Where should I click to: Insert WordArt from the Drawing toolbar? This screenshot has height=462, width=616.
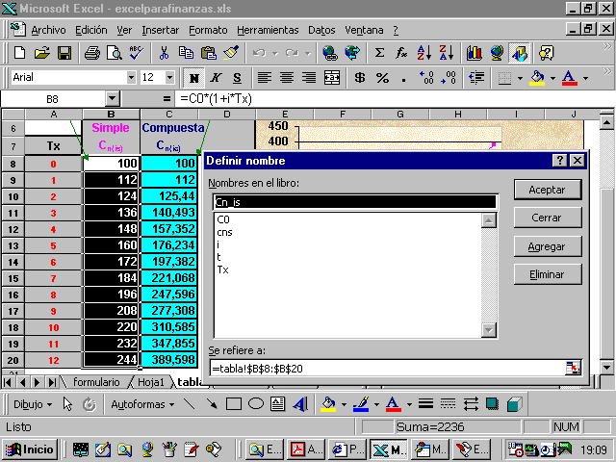[x=300, y=404]
